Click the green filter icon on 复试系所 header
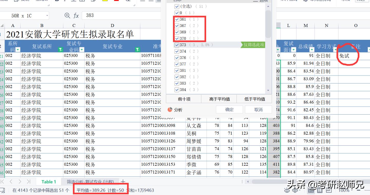The height and width of the screenshot is (195, 370). (x=60, y=50)
